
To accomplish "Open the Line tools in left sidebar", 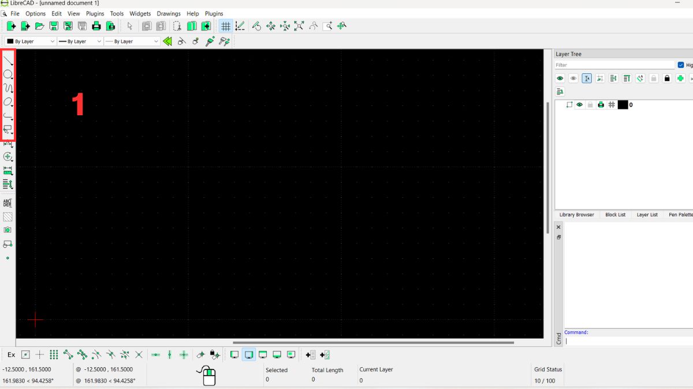I will tap(8, 61).
